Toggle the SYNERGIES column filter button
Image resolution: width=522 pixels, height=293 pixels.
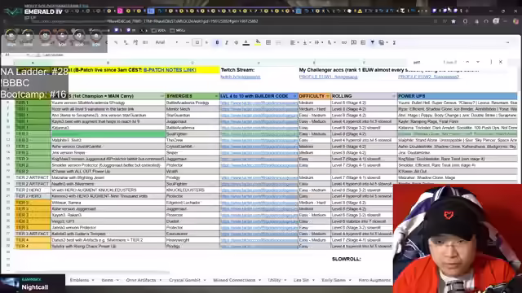coord(216,96)
